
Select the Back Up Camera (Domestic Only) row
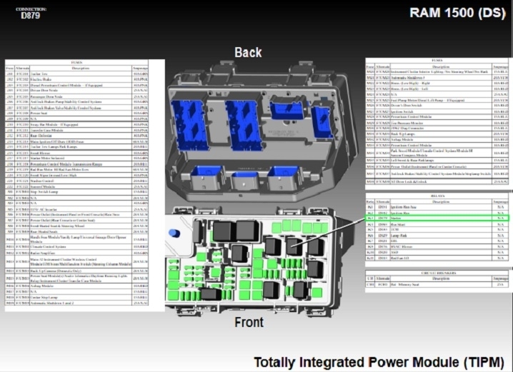coord(76,271)
